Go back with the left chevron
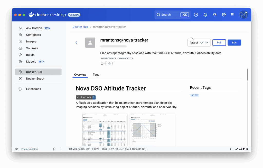Screen dimensions: 263x168 (x=76, y=43)
